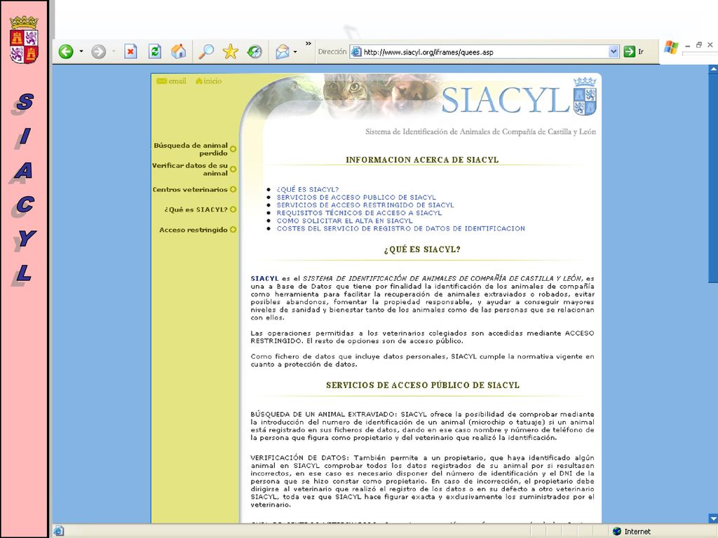Click the email link in page header
This screenshot has width=718, height=538.
[x=171, y=81]
